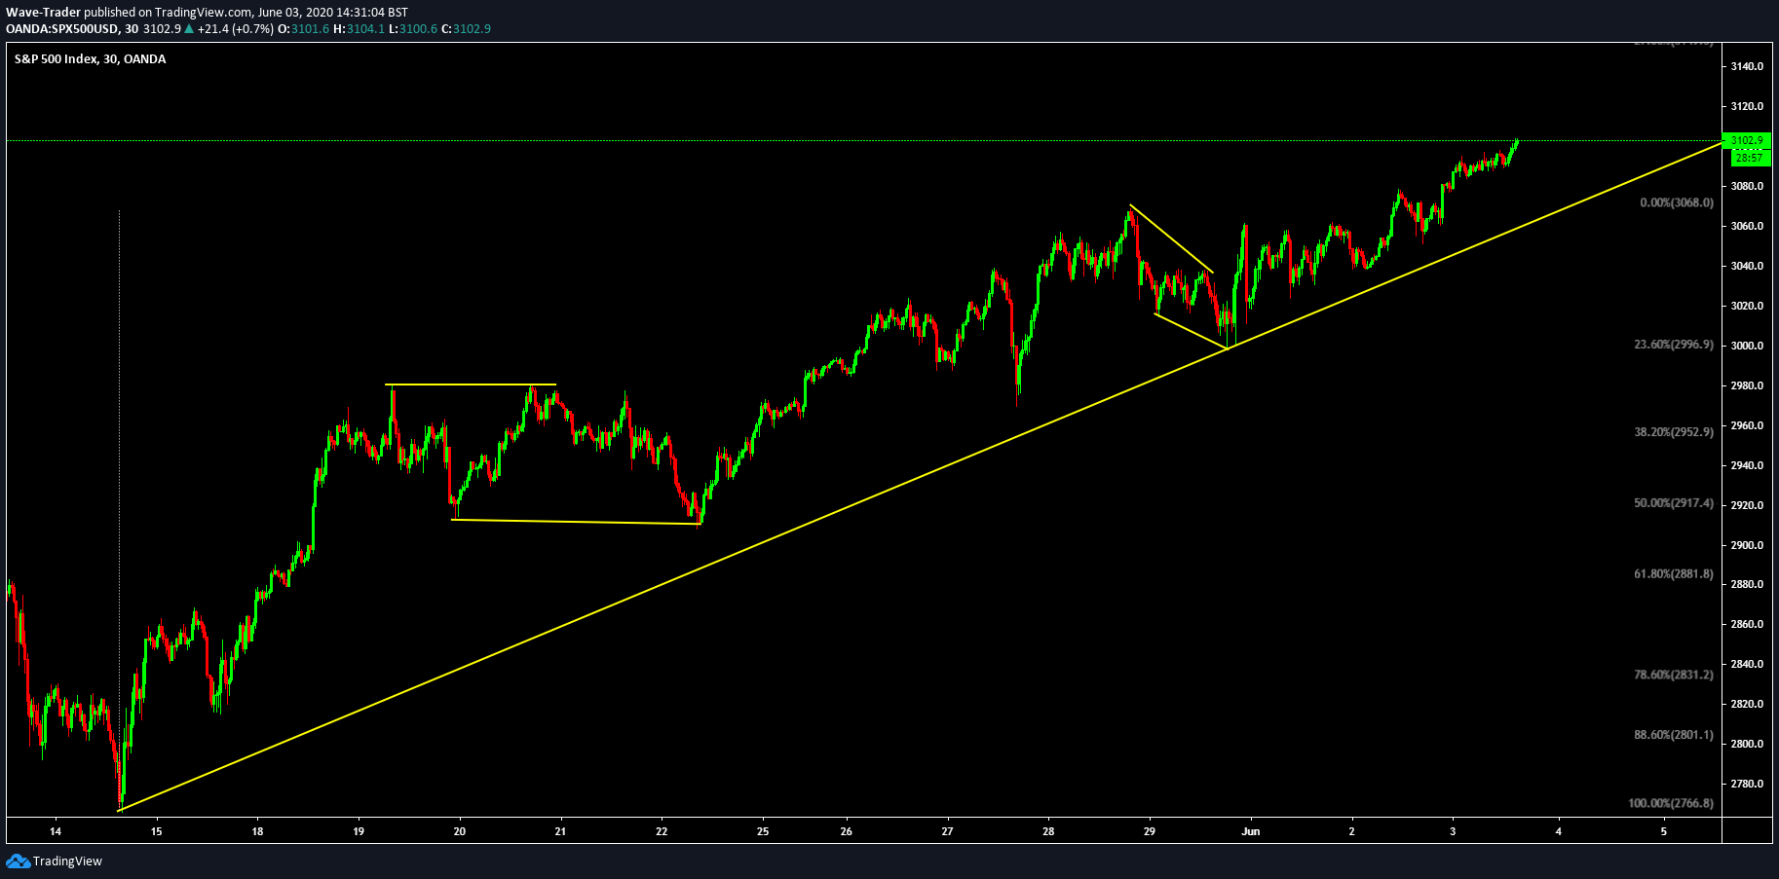Click the date label 29 on time axis

click(x=1150, y=831)
